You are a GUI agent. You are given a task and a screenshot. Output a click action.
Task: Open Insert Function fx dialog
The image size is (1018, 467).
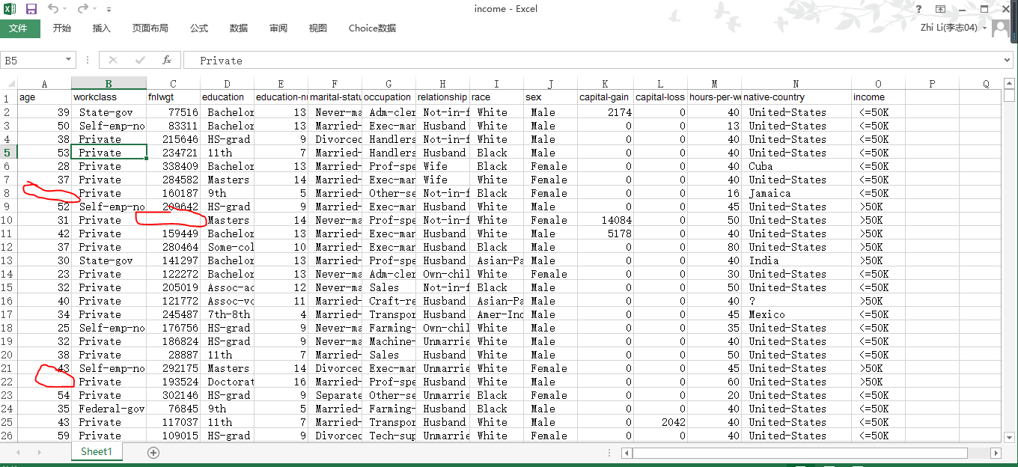tap(167, 60)
